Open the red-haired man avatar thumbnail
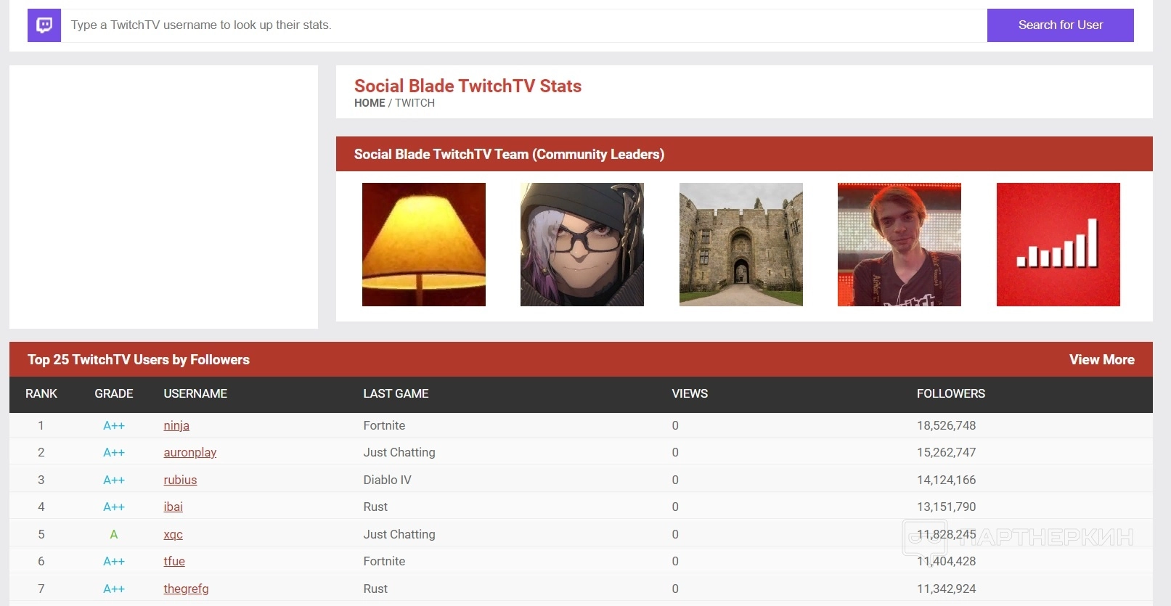 click(899, 245)
